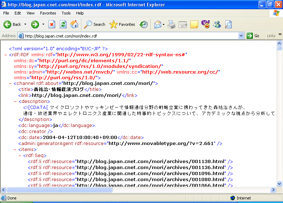Screen dimensions: 283x203
Task: Open Yahoo Messenger smiley icon
Action: click(206, 24)
